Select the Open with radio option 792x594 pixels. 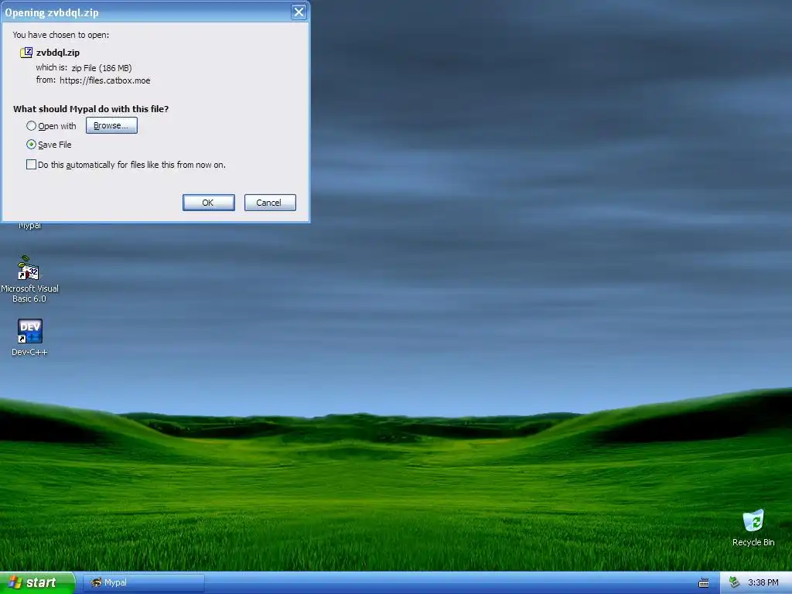[31, 126]
